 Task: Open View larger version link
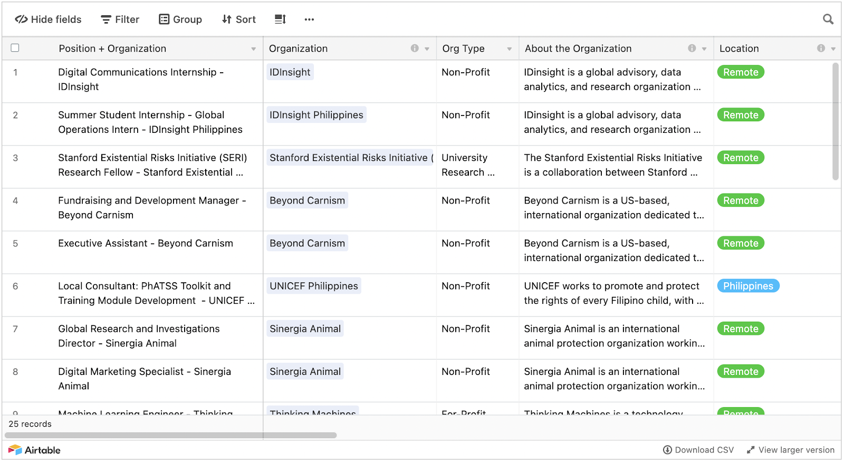[x=791, y=450]
